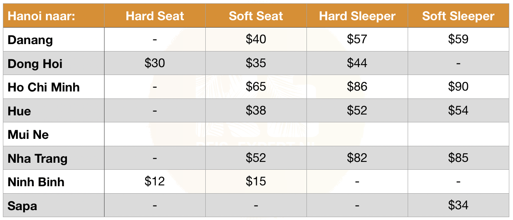Screen dimensions: 513x220
Task: Click the Dong Hoi row label
Action: click(x=35, y=64)
